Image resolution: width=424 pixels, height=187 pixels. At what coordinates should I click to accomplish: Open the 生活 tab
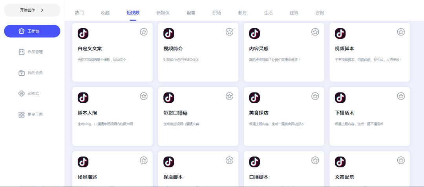click(268, 13)
